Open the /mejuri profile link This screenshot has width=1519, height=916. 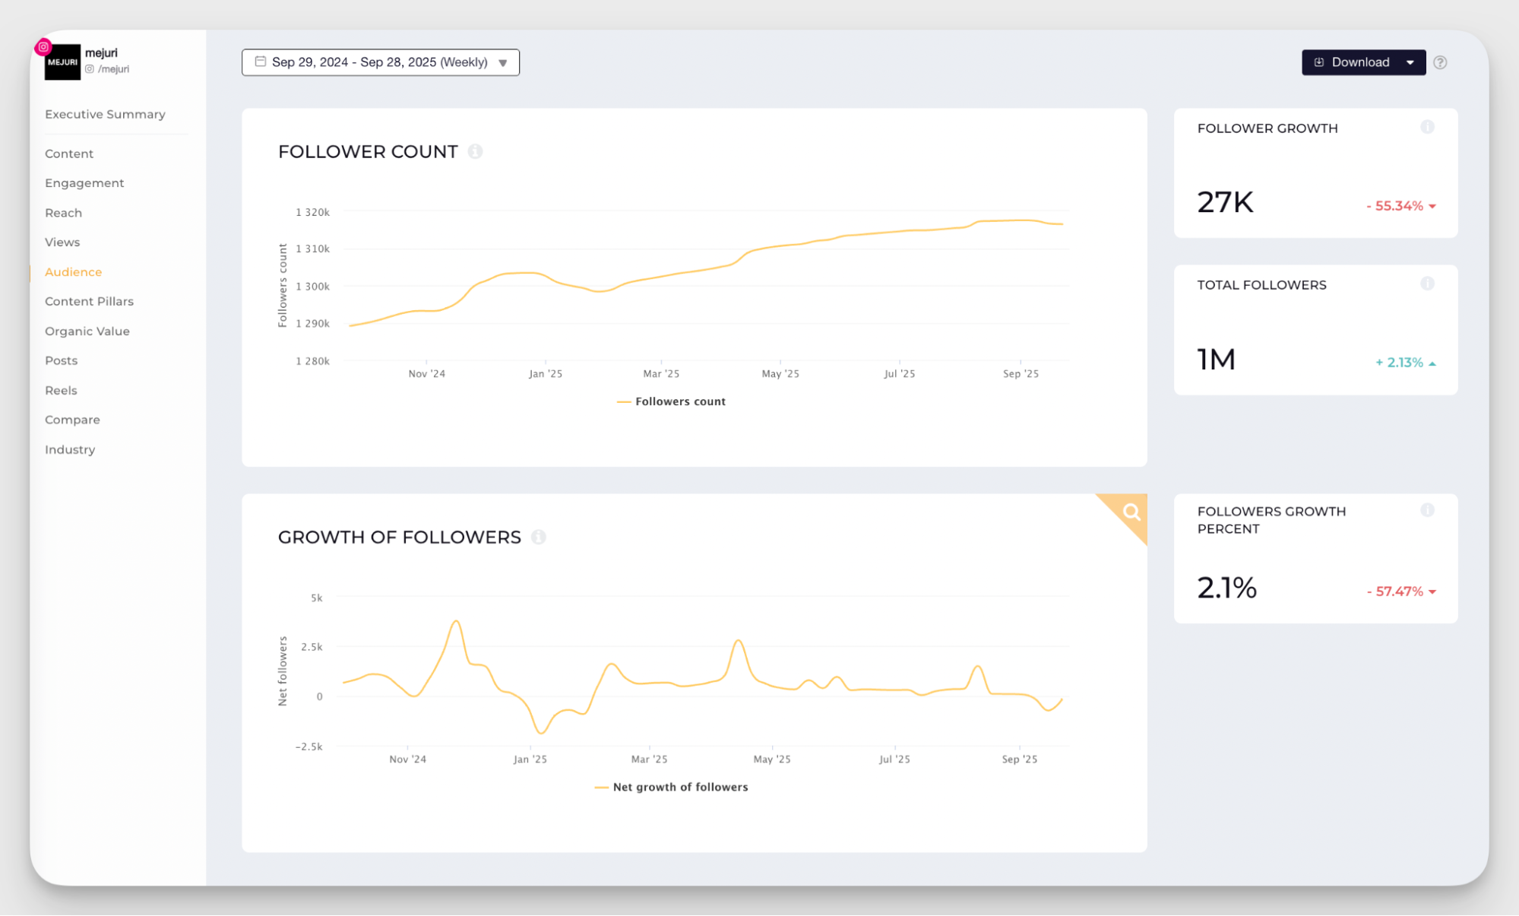[112, 69]
